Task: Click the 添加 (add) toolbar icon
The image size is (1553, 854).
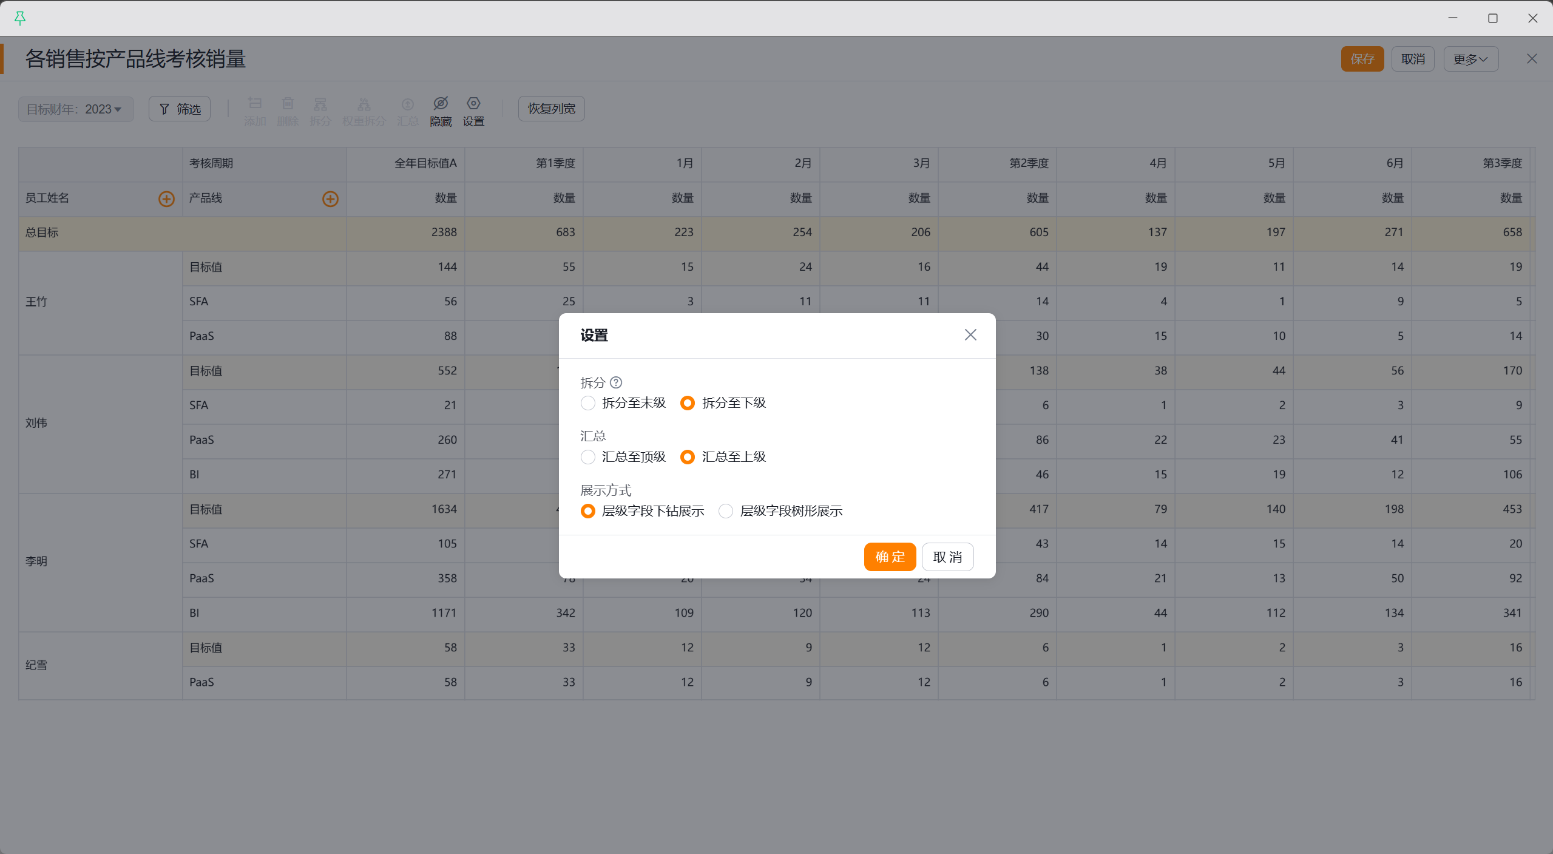Action: coord(255,104)
